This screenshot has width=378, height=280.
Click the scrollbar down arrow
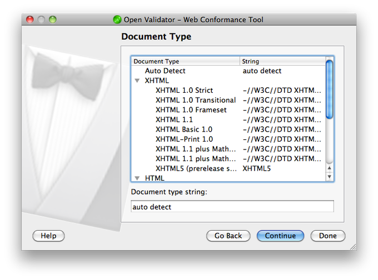click(329, 177)
